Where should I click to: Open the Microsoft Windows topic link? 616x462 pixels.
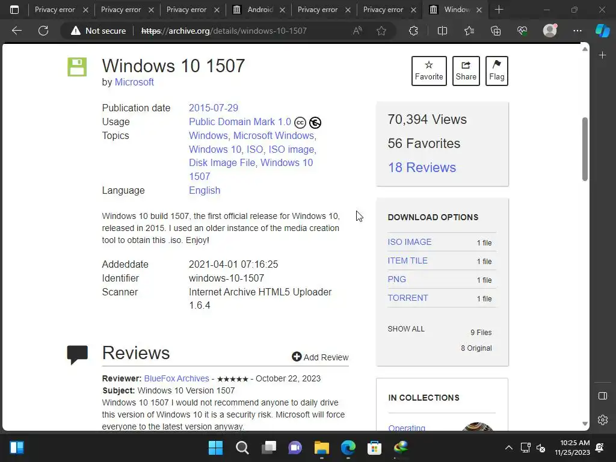click(274, 135)
